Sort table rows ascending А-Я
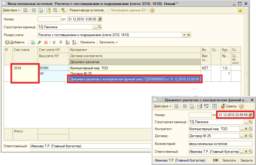The image size is (256, 165). pyautogui.click(x=68, y=42)
